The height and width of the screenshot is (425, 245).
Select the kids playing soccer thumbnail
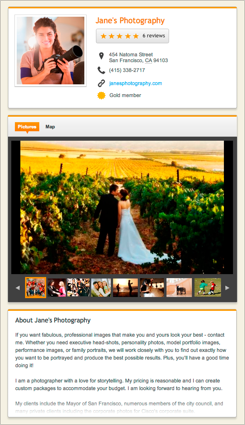coord(208,288)
